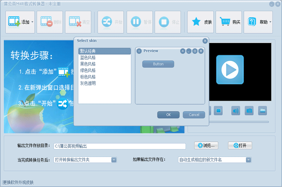
Task: Click the fullscreen player icon
Action: [x=218, y=111]
